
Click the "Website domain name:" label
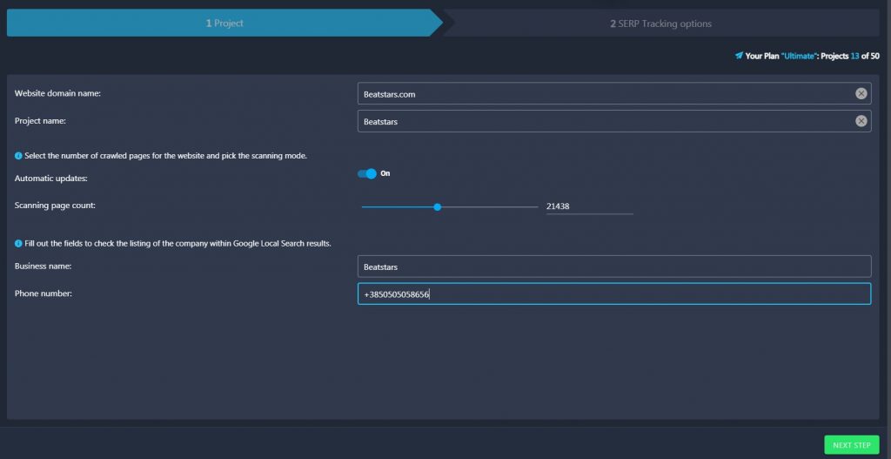click(x=58, y=93)
